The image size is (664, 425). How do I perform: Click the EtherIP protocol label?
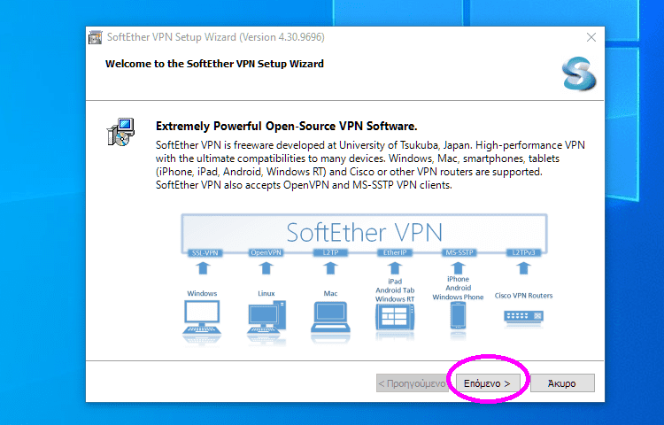click(395, 252)
